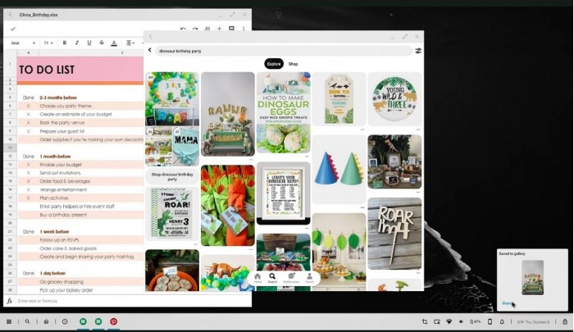Image resolution: width=574 pixels, height=332 pixels.
Task: Select Pinterest Search nav tab
Action: (272, 278)
